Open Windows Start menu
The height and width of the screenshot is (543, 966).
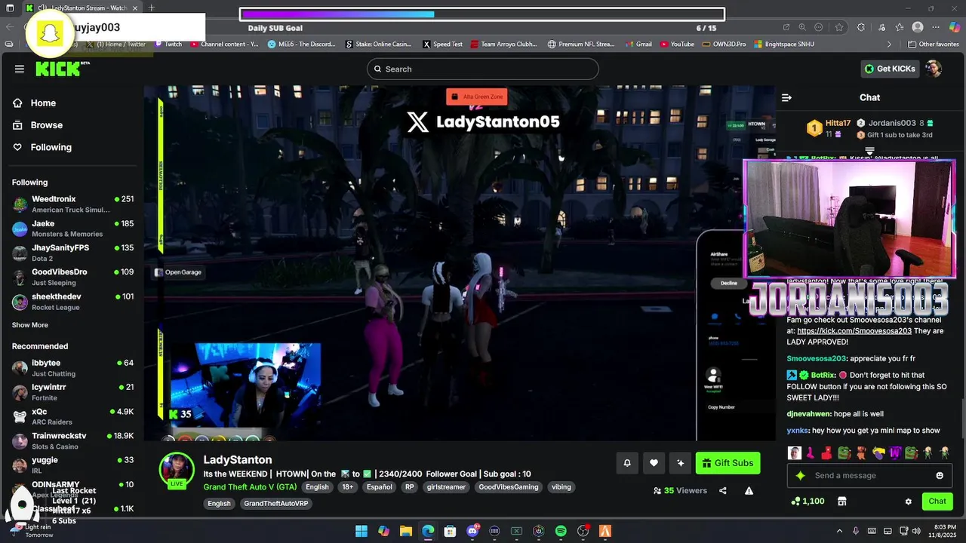[x=361, y=531]
